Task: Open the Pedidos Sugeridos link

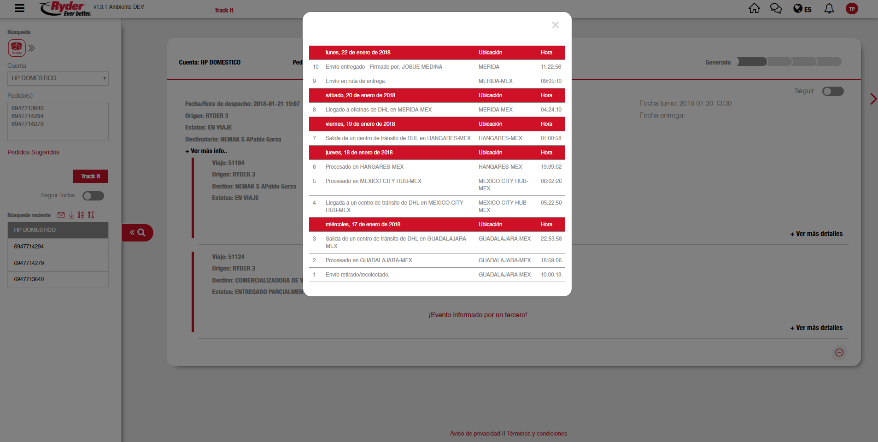Action: 33,152
